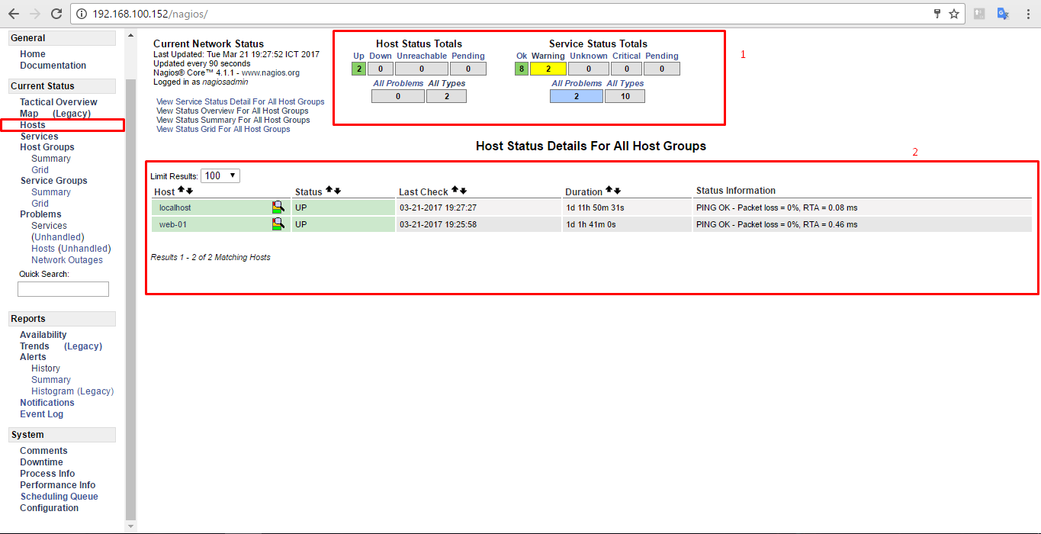
Task: Sort Last Check descending with down arrow
Action: pos(463,190)
